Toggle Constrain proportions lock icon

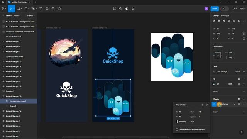tap(244, 34)
